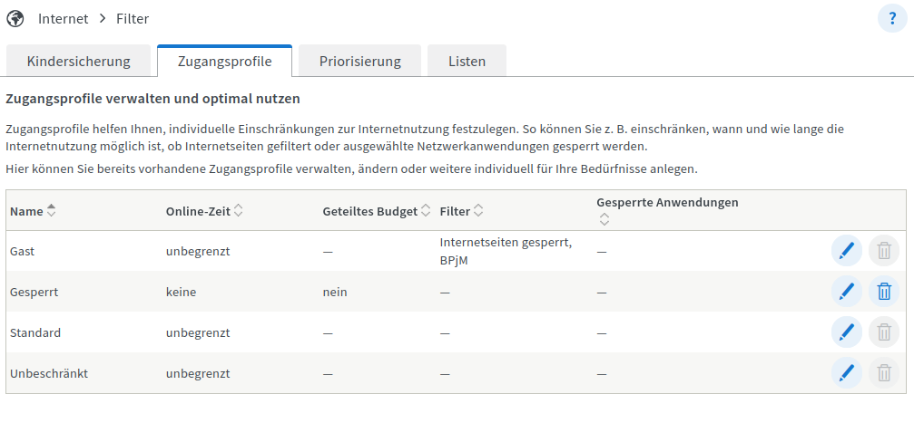Click the Internet globe icon
The width and height of the screenshot is (914, 423).
[x=15, y=18]
